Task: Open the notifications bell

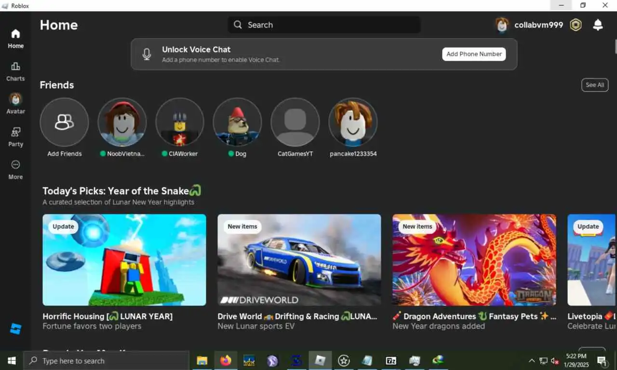Action: click(598, 25)
